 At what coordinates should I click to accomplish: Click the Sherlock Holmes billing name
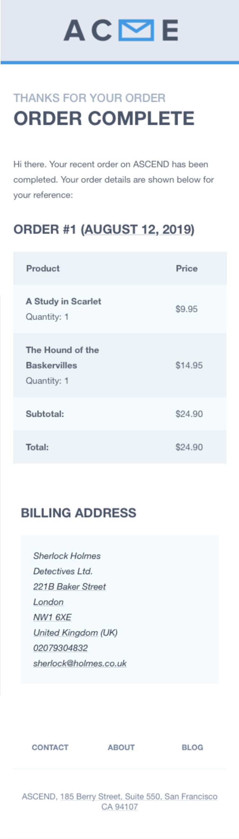tap(67, 556)
